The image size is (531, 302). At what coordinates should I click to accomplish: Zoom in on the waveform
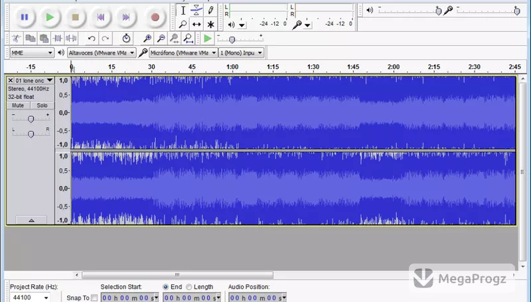tap(147, 38)
